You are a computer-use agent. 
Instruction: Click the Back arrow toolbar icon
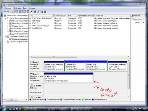pos(5,12)
